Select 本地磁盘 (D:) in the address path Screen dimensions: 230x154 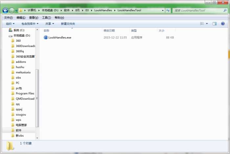pyautogui.click(x=50, y=10)
